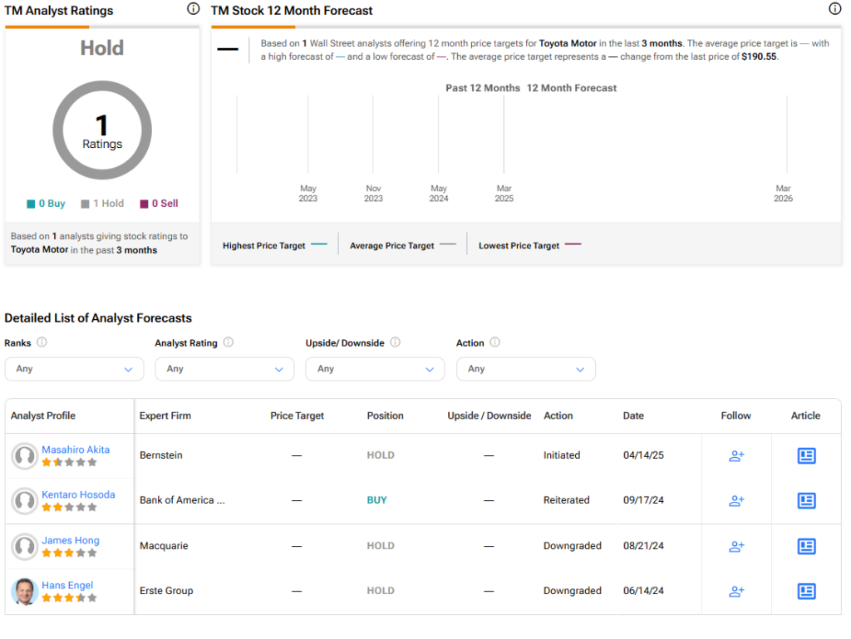Click the Initiated action for Bernstein

[562, 455]
